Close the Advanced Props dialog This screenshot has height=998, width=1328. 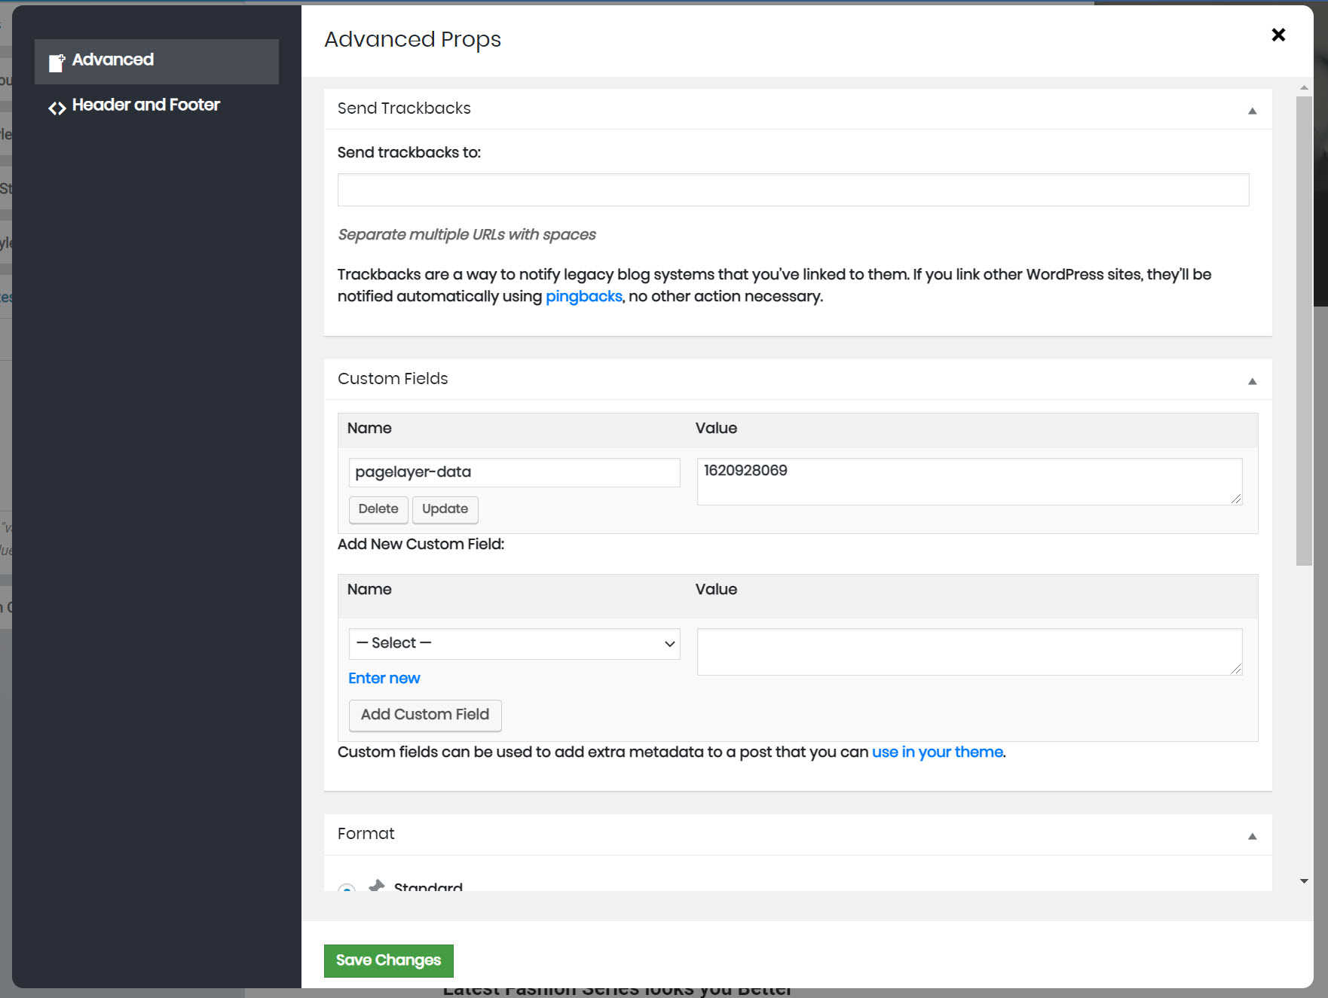(1278, 35)
